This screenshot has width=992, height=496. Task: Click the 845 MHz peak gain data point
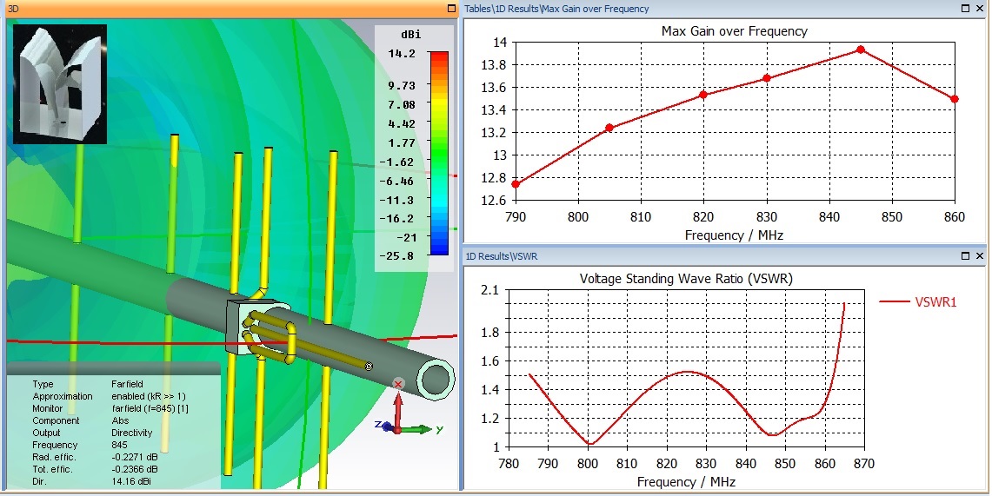[861, 50]
